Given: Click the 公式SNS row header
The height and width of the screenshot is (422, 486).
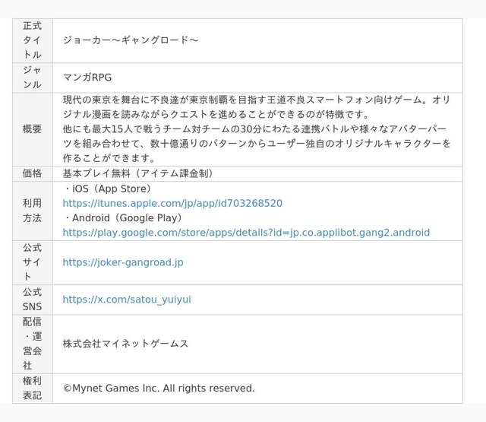Looking at the screenshot, I should pyautogui.click(x=33, y=300).
